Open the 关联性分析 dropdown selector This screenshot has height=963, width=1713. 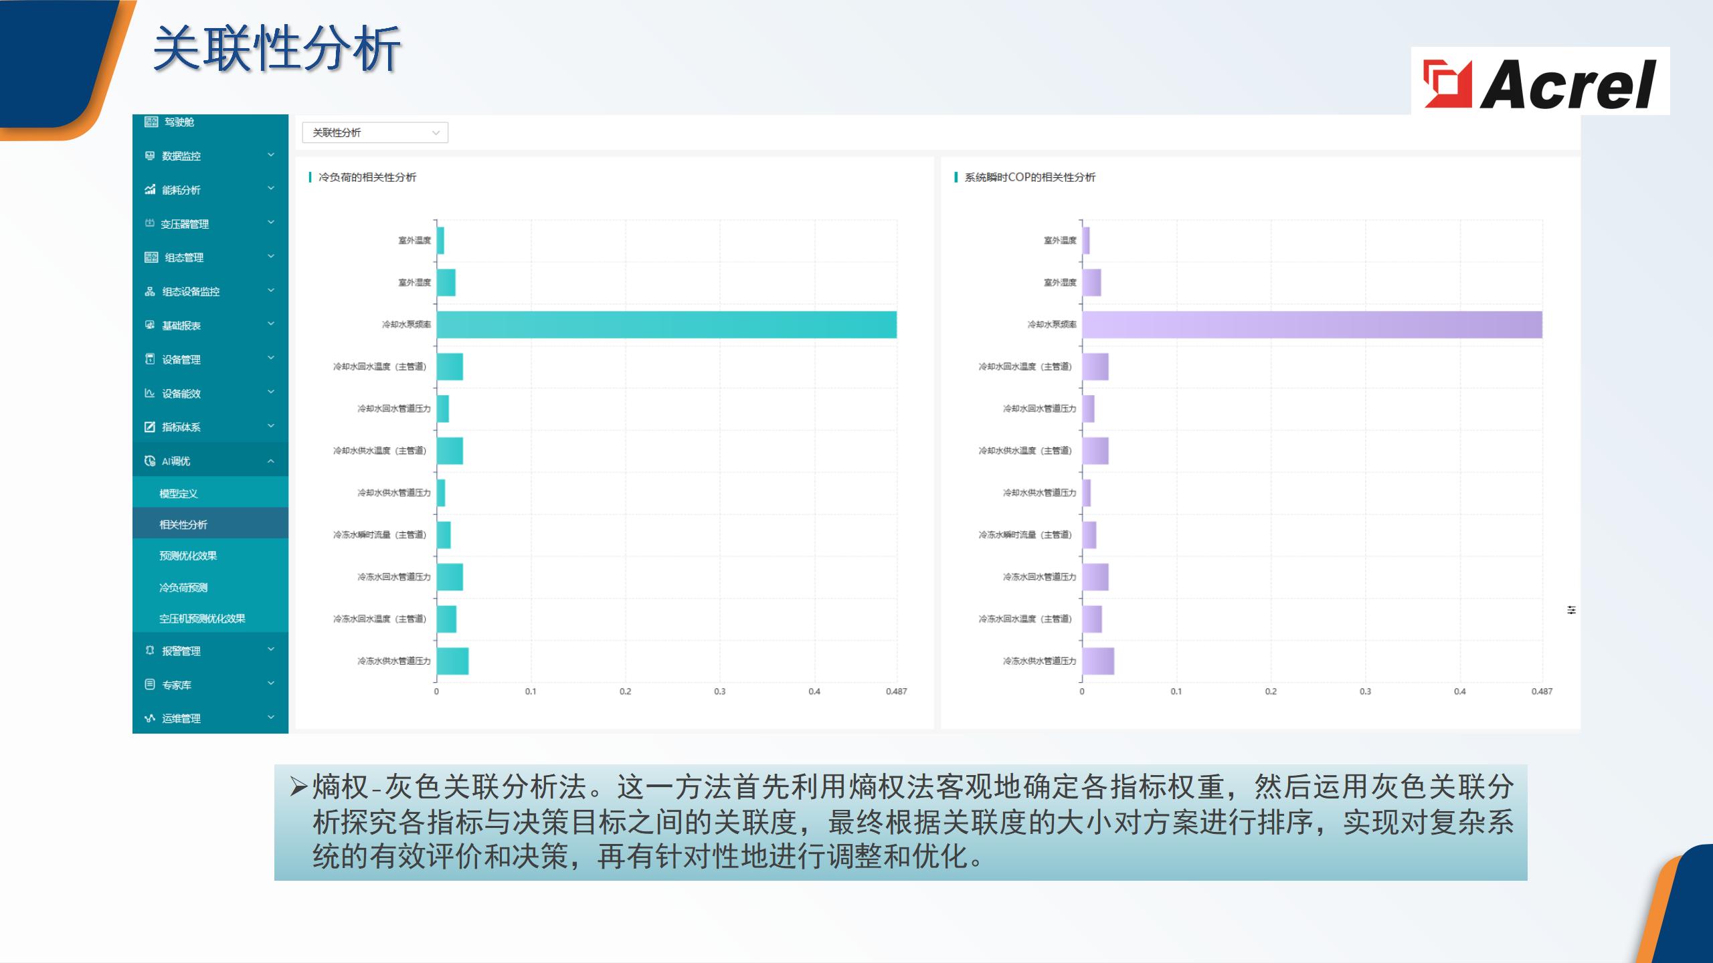click(x=375, y=132)
